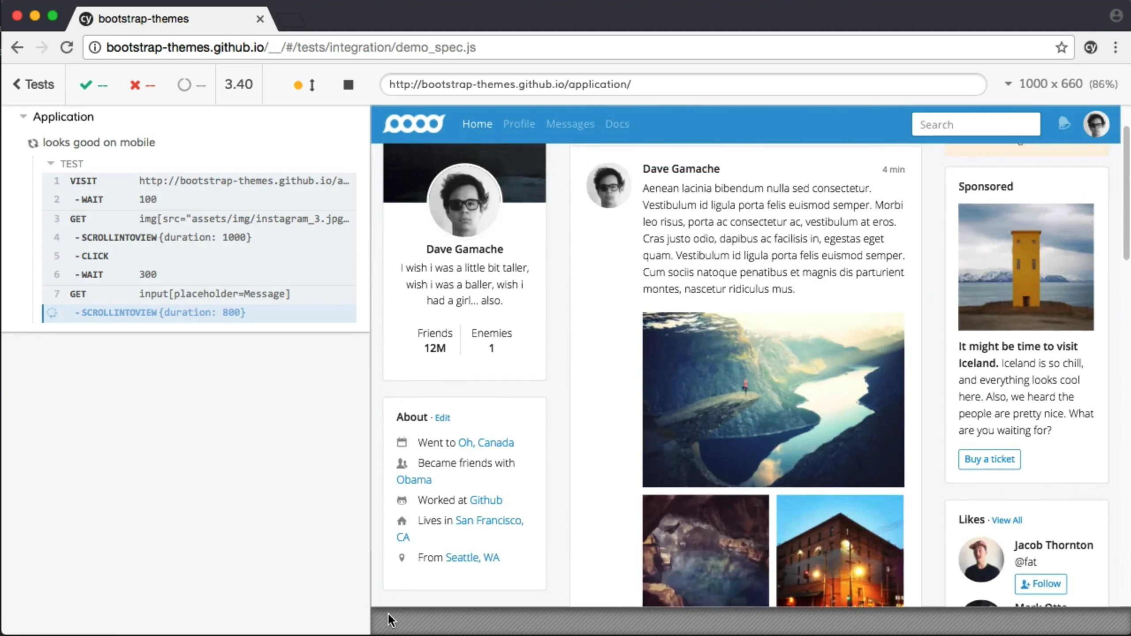The width and height of the screenshot is (1131, 636).
Task: Click the Buy a ticket button
Action: [989, 459]
